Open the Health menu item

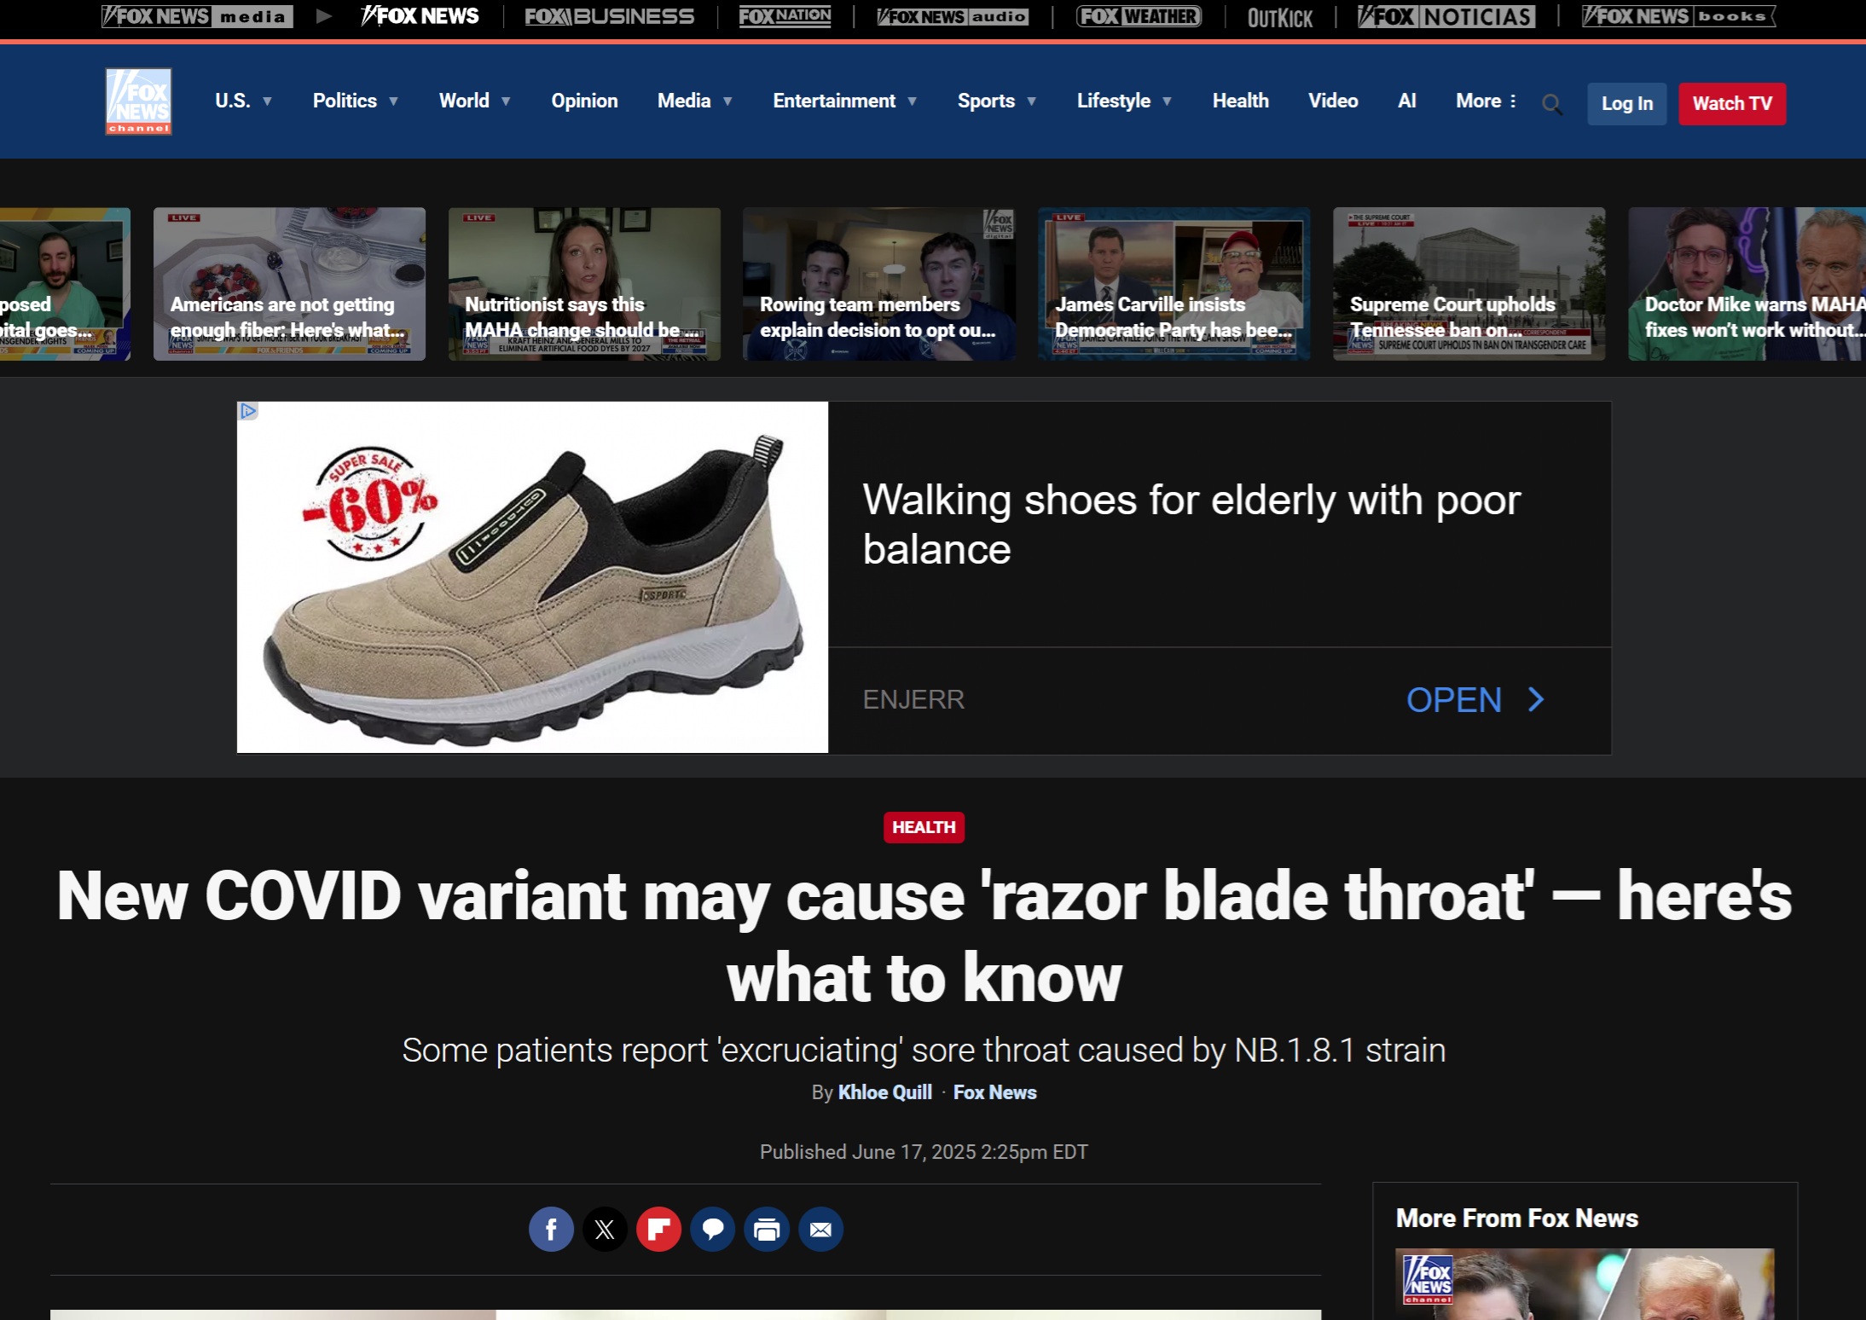click(1241, 101)
